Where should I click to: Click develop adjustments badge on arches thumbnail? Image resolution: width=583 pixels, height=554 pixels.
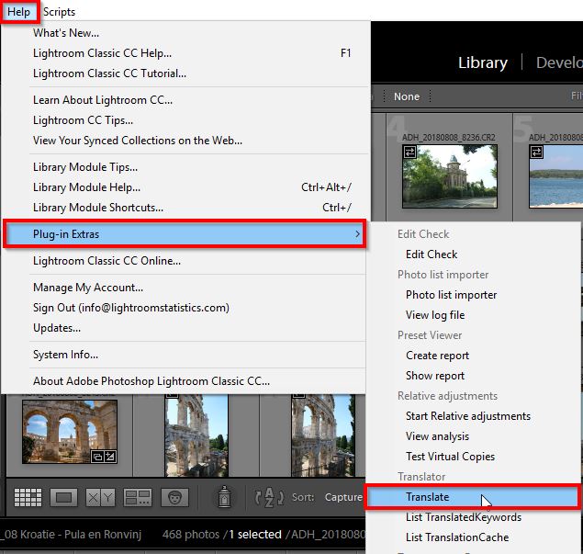pyautogui.click(x=109, y=457)
